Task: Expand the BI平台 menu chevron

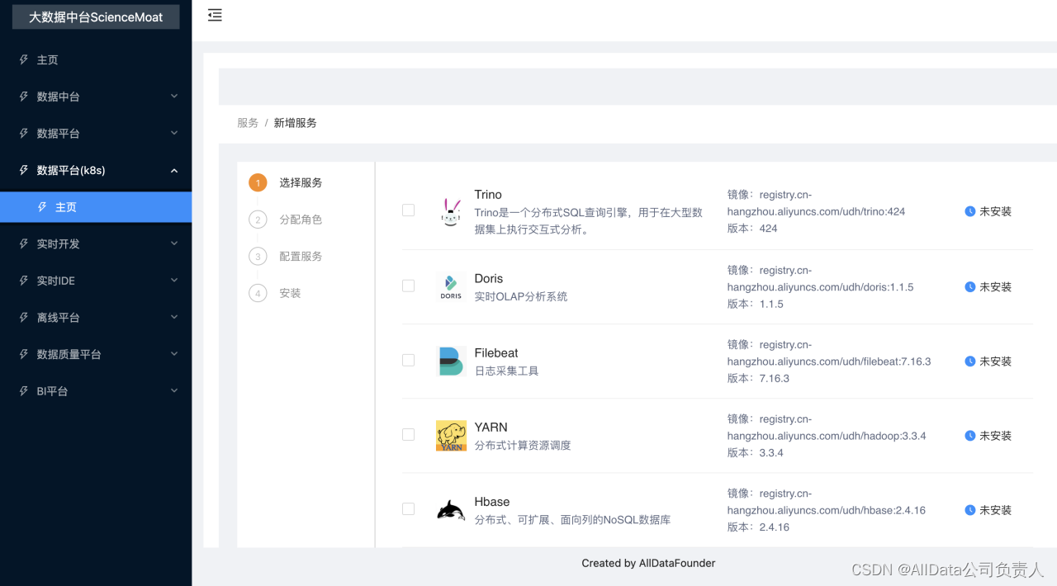Action: [x=174, y=390]
